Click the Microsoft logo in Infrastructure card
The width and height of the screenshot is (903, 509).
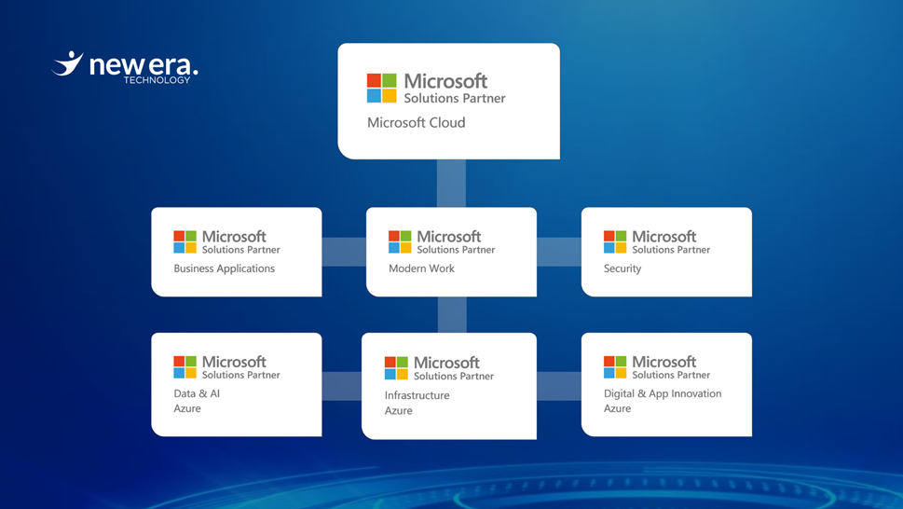coord(396,368)
